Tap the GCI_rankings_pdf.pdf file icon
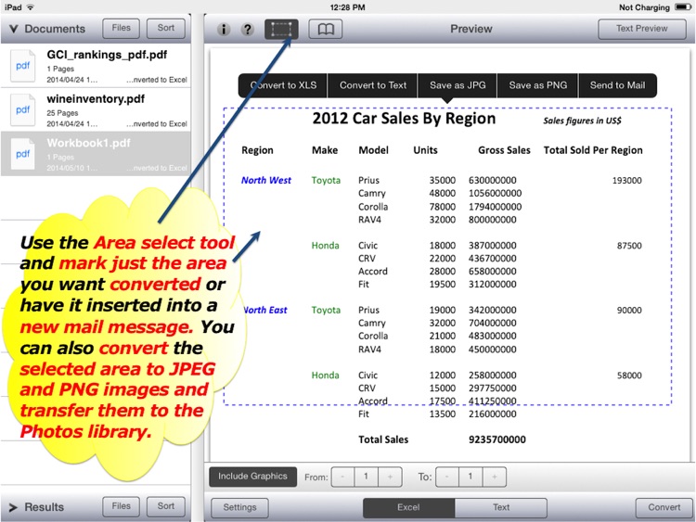 [x=22, y=66]
